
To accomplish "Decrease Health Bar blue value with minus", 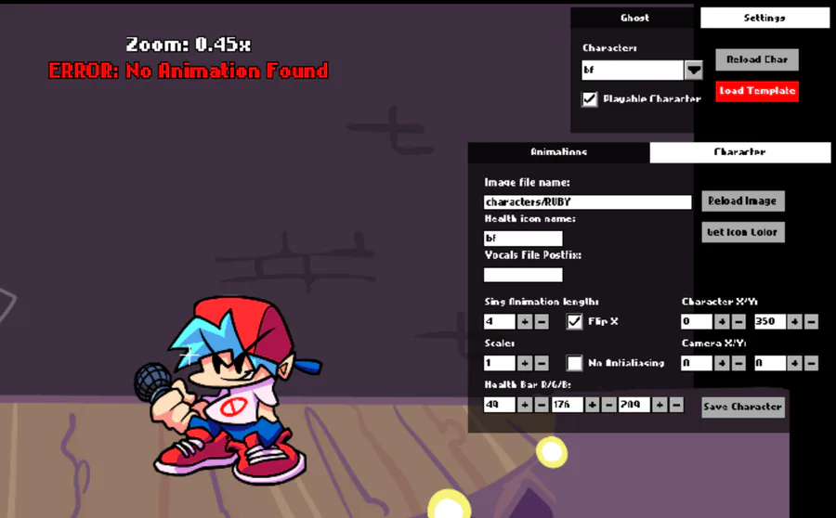I will pos(676,405).
